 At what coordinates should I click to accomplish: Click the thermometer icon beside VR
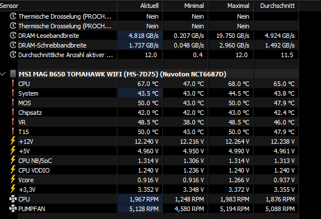point(13,122)
